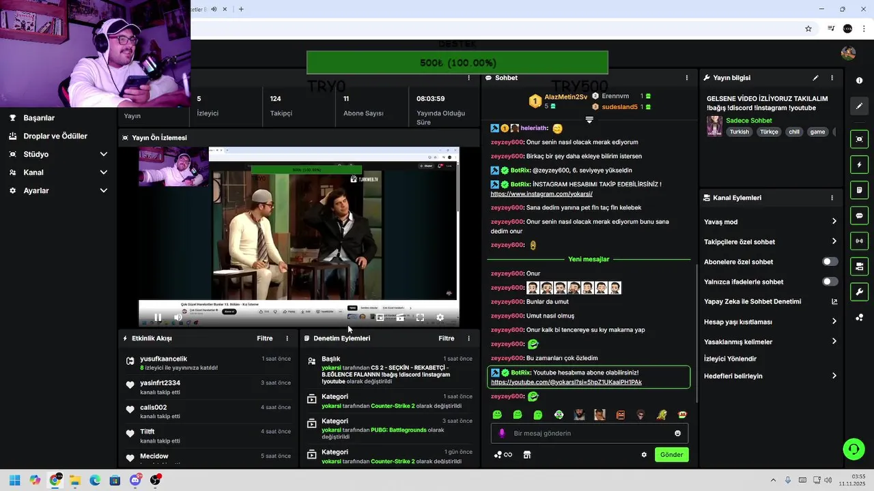
Task: Click the chat panel scrollbar
Action: tap(696, 332)
